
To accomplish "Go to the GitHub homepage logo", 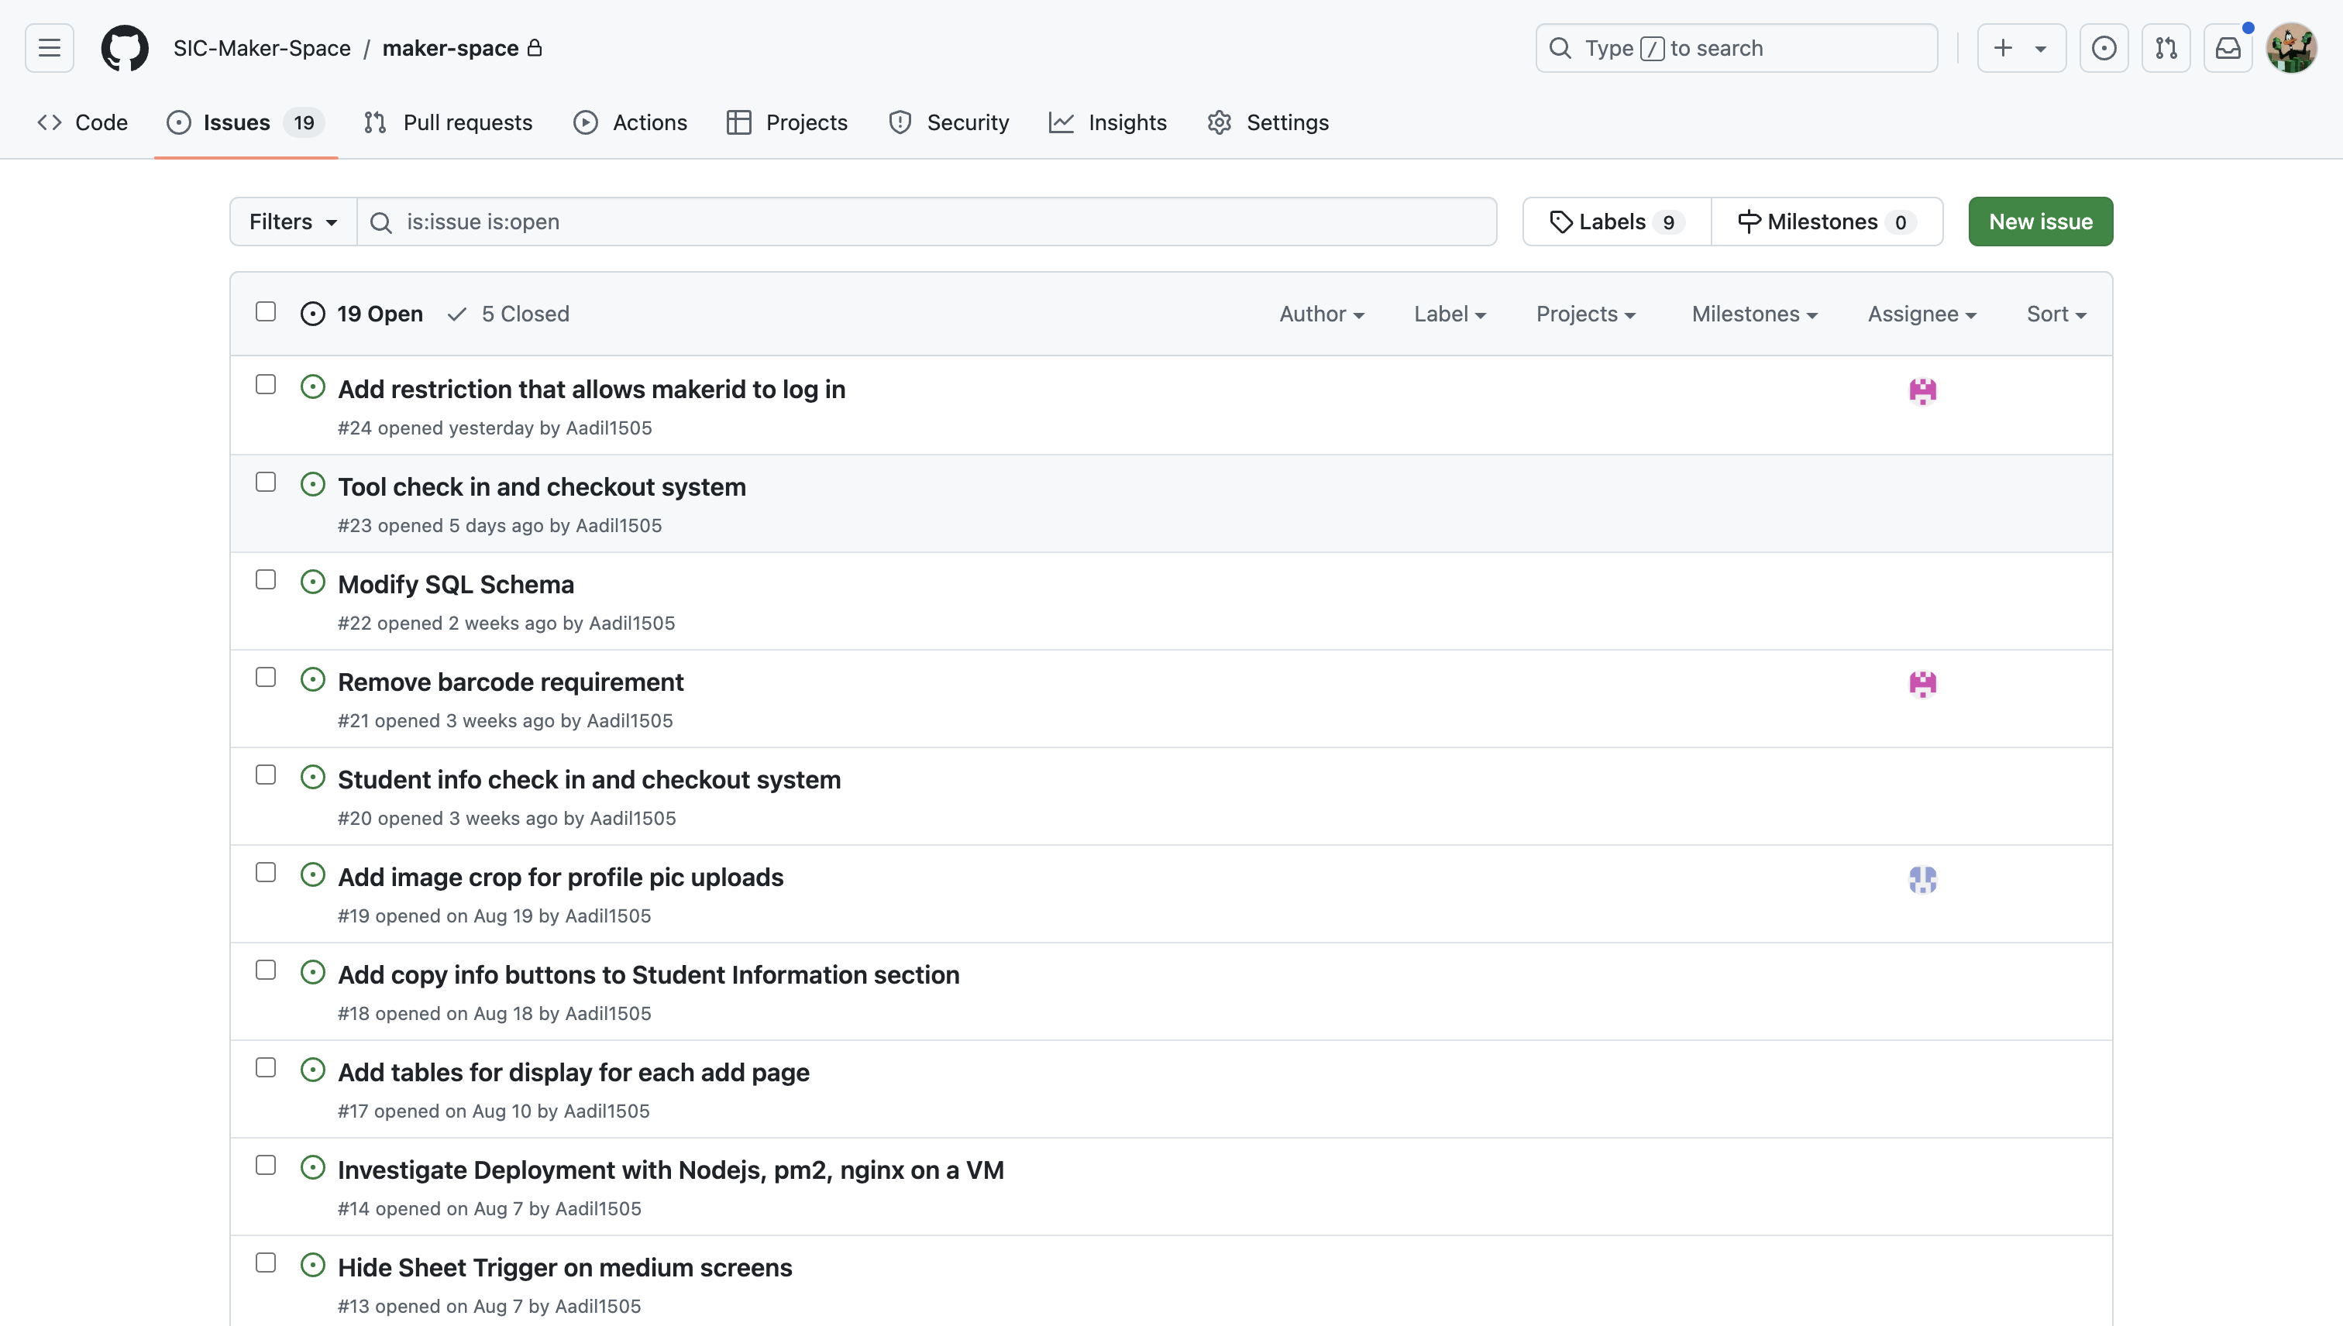I will pyautogui.click(x=125, y=47).
